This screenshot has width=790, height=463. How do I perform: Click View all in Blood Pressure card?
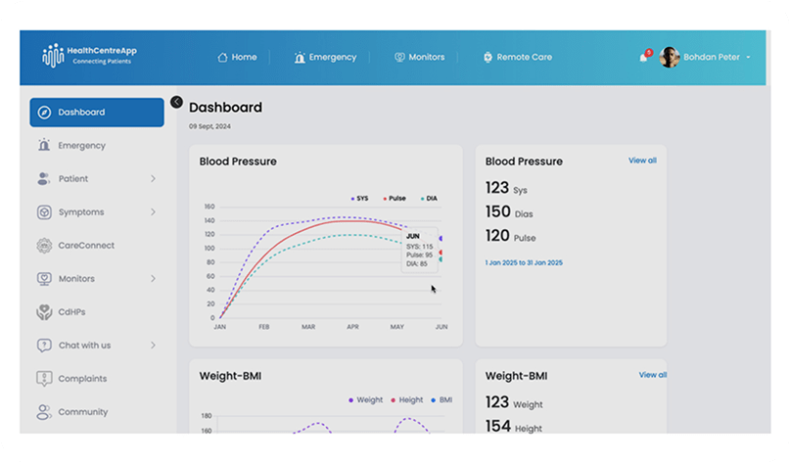(x=642, y=161)
